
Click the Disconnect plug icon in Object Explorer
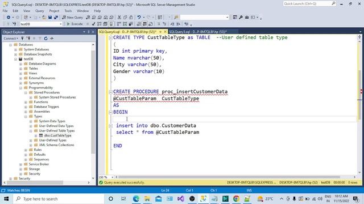point(28,39)
